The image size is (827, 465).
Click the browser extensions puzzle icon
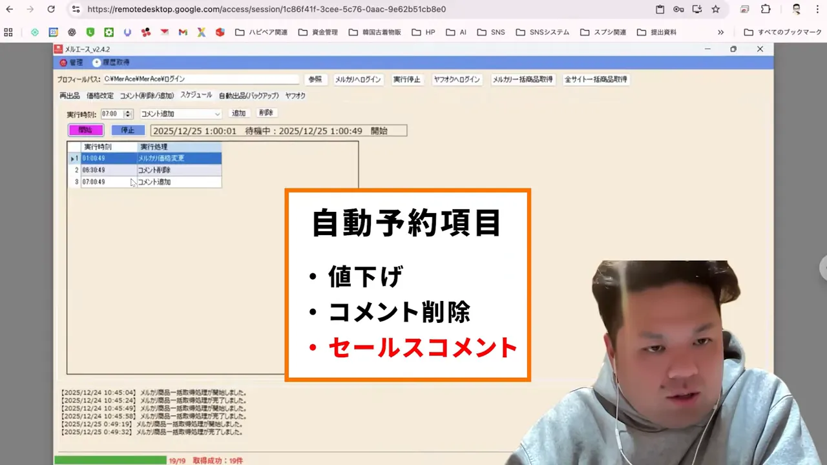(x=766, y=9)
